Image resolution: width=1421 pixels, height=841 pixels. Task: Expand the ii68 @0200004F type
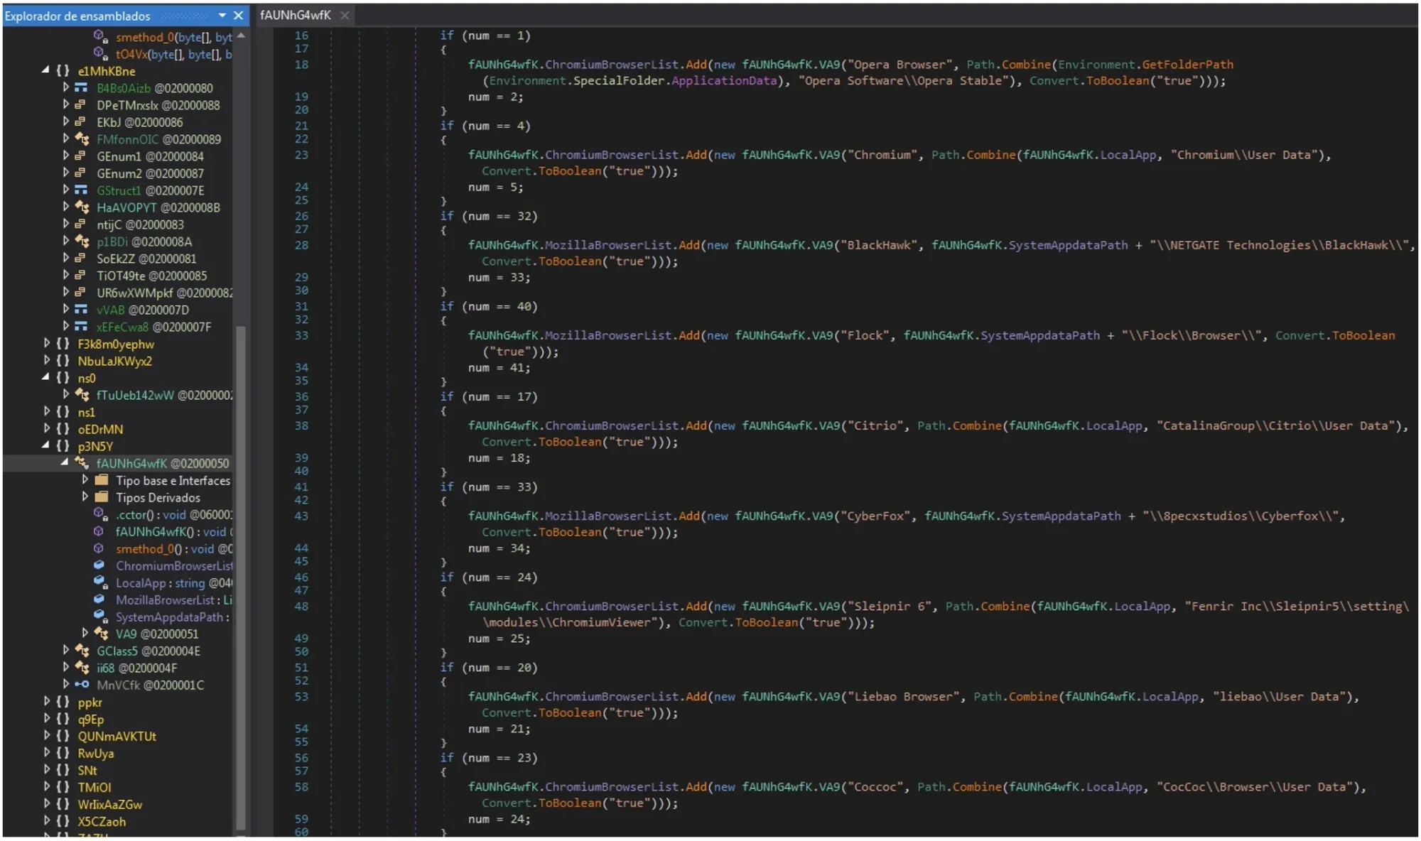click(x=65, y=667)
